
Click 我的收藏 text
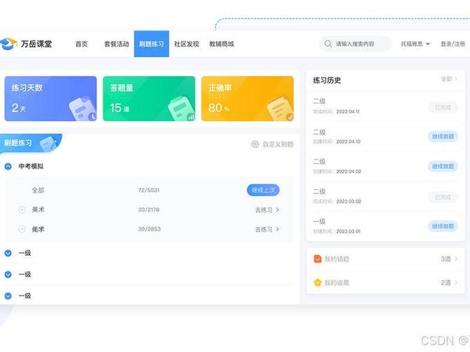[x=337, y=282]
